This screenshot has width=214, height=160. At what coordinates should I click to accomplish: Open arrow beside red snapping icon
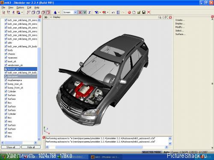point(107,12)
